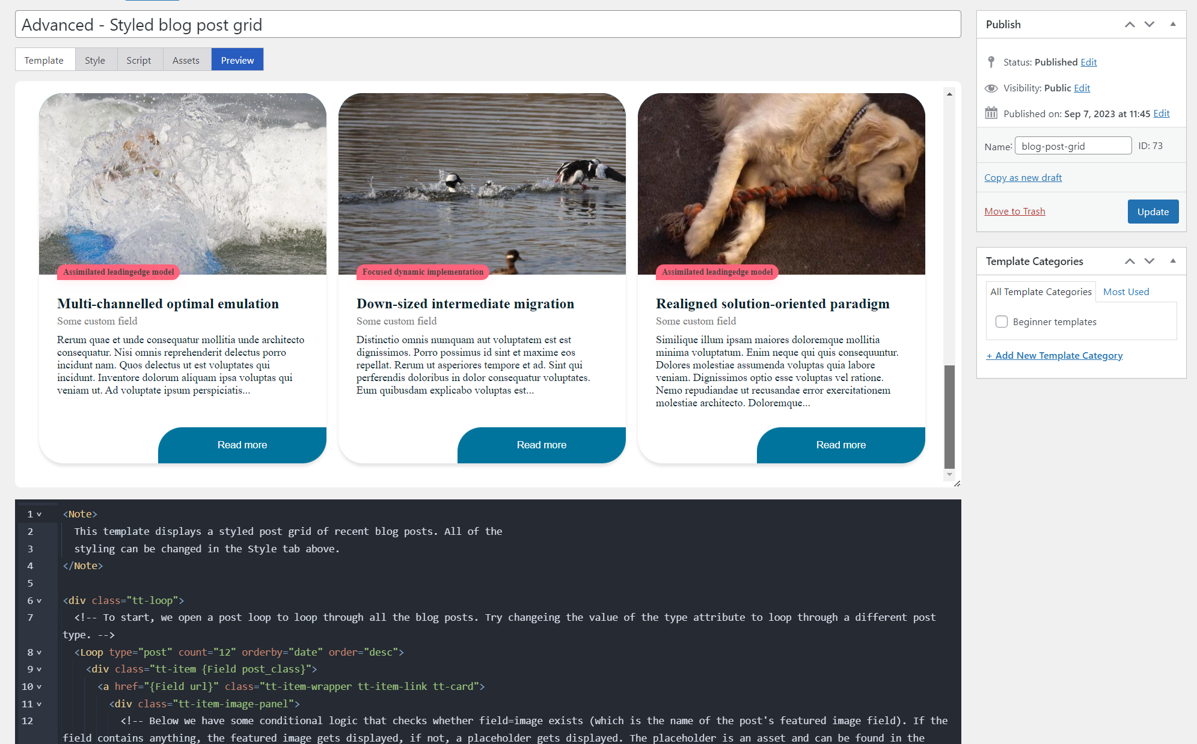This screenshot has width=1197, height=744.
Task: Move Publish panel down arrow
Action: (x=1150, y=25)
